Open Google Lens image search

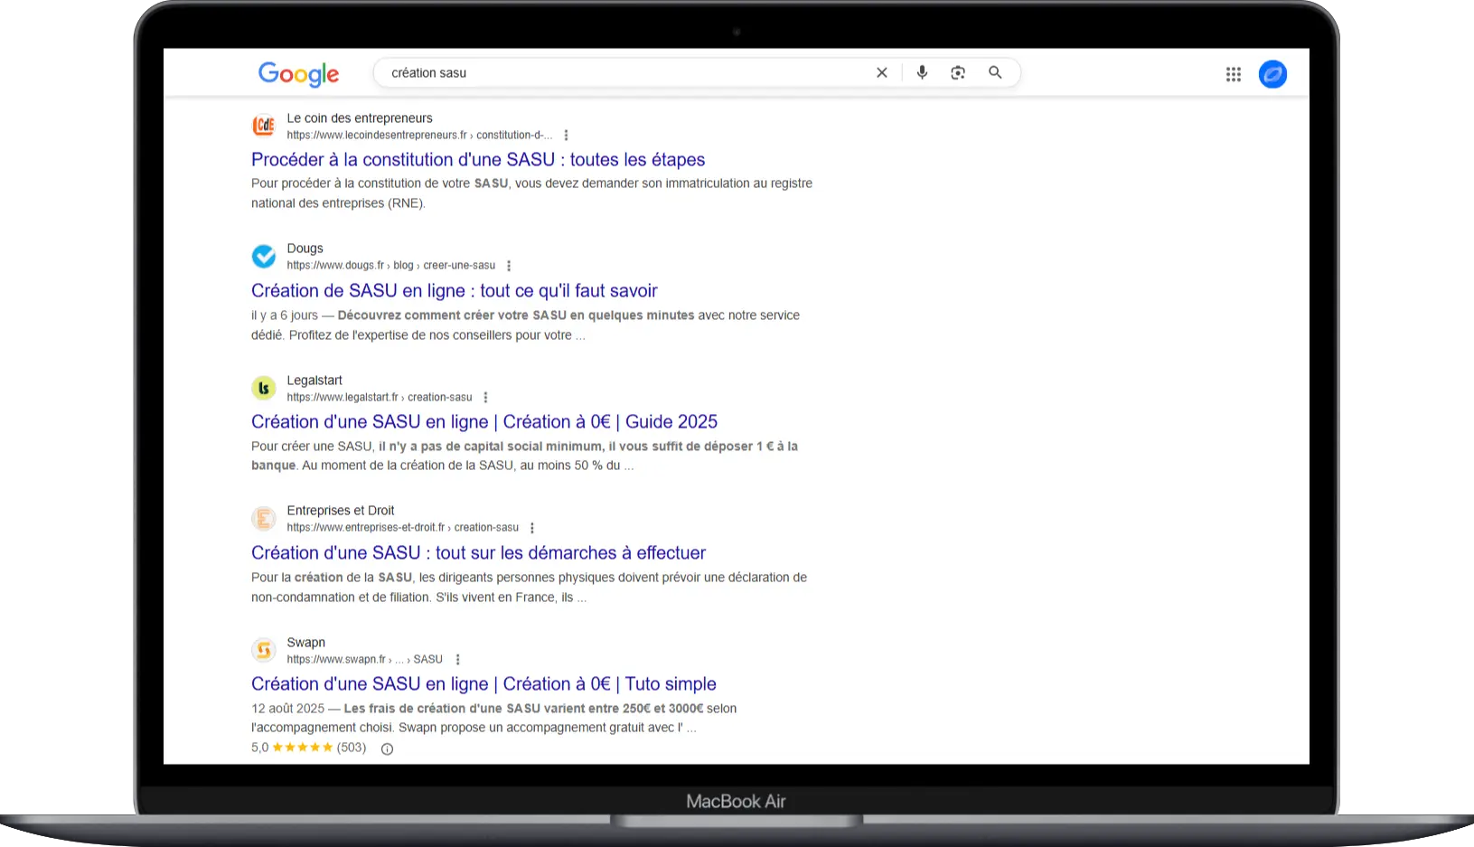958,73
